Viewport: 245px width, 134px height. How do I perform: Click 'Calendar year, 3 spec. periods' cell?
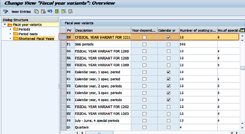pyautogui.click(x=103, y=93)
